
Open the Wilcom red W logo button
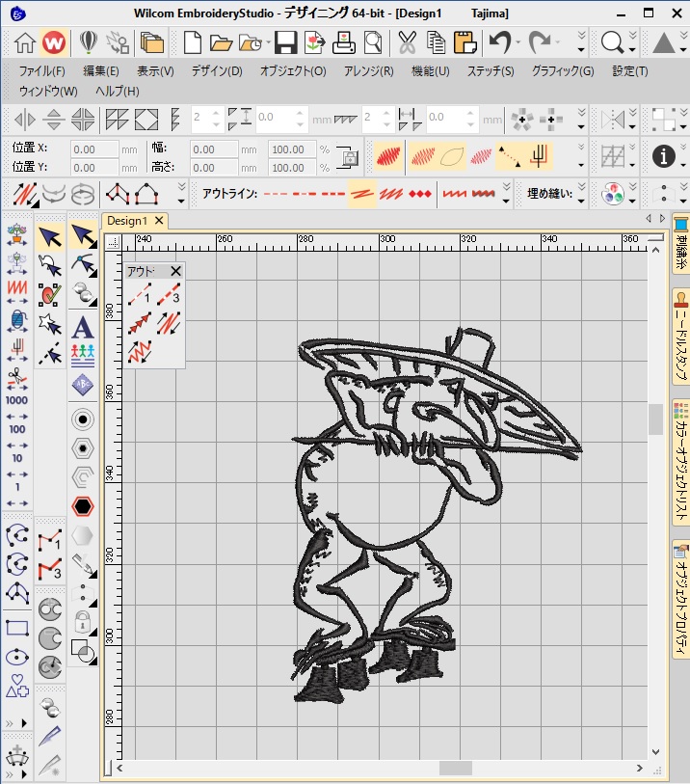[x=54, y=43]
